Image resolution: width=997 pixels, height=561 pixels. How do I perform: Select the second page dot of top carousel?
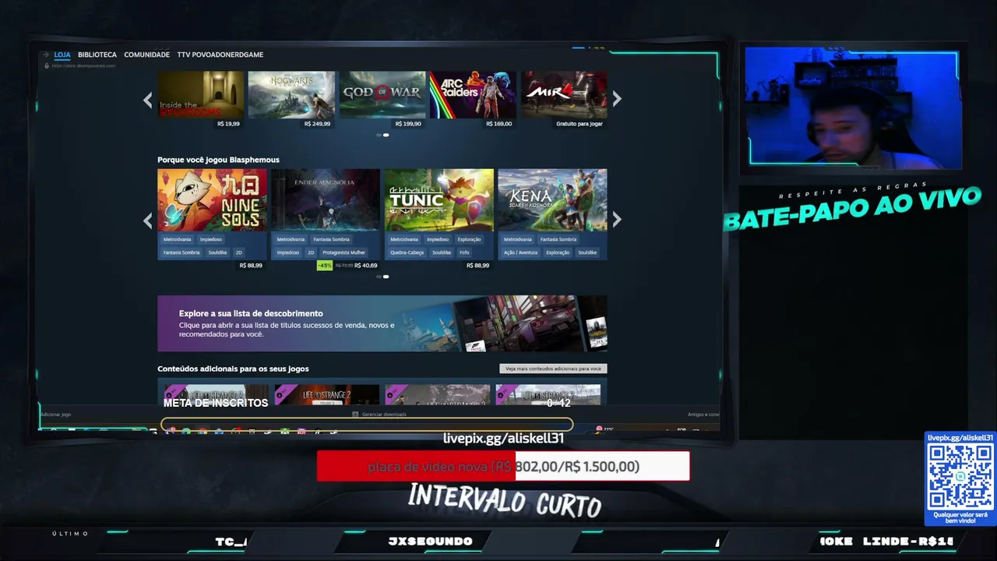point(386,135)
